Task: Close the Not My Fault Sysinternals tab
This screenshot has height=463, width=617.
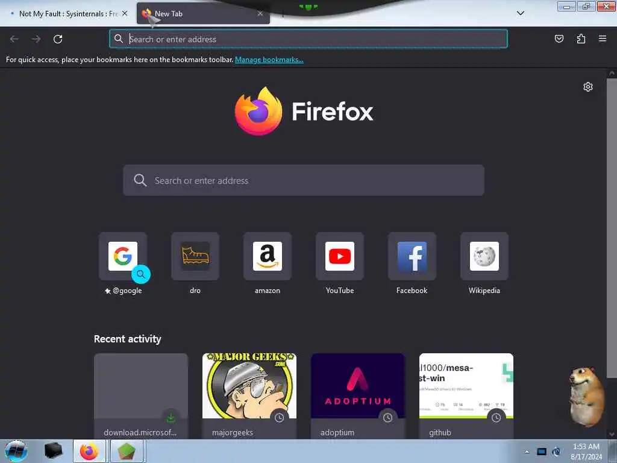Action: point(125,13)
